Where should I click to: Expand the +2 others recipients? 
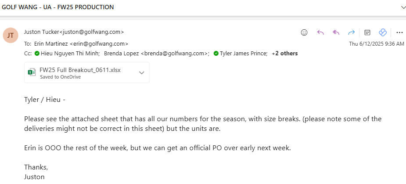tap(284, 54)
